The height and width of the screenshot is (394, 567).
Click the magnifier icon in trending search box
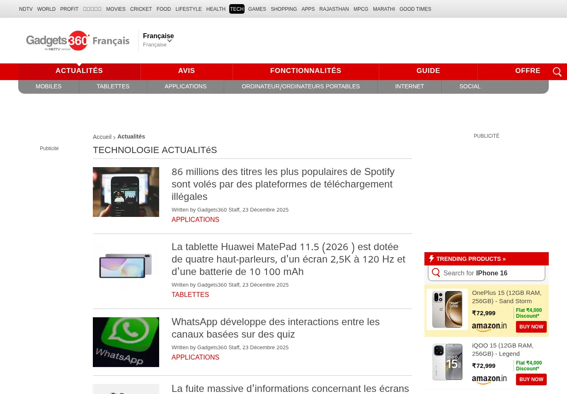click(x=436, y=273)
